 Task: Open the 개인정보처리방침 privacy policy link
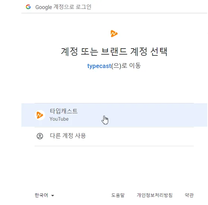click(155, 195)
